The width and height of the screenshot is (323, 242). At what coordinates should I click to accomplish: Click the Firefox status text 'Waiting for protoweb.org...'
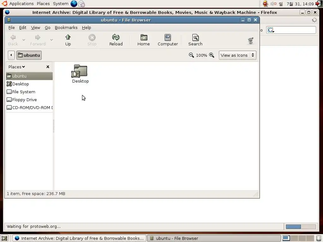click(33, 226)
